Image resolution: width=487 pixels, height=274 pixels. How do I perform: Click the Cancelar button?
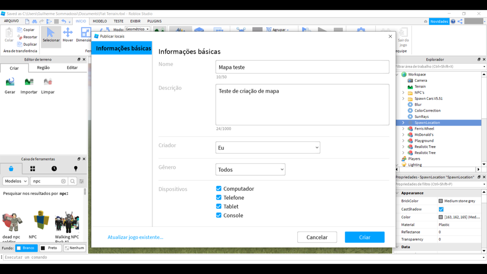[x=317, y=237]
